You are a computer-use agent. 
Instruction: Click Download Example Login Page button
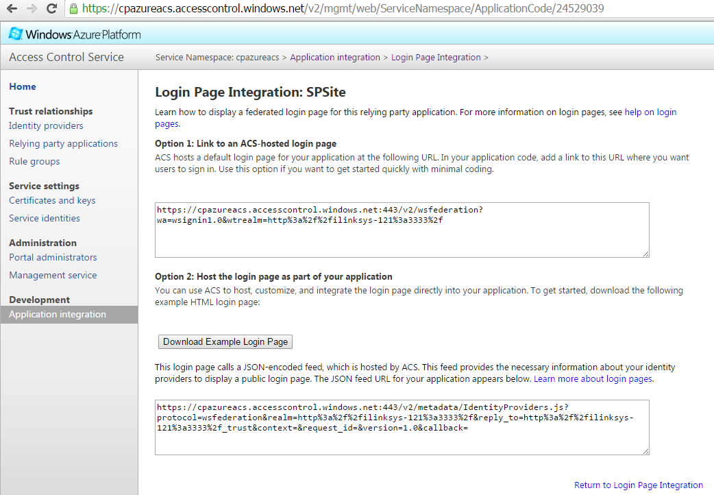(225, 342)
